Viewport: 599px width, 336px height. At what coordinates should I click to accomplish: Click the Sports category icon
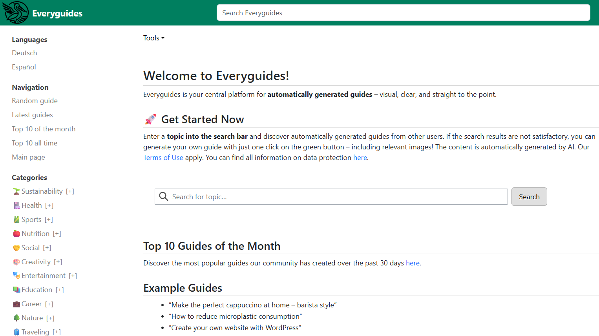pos(16,219)
